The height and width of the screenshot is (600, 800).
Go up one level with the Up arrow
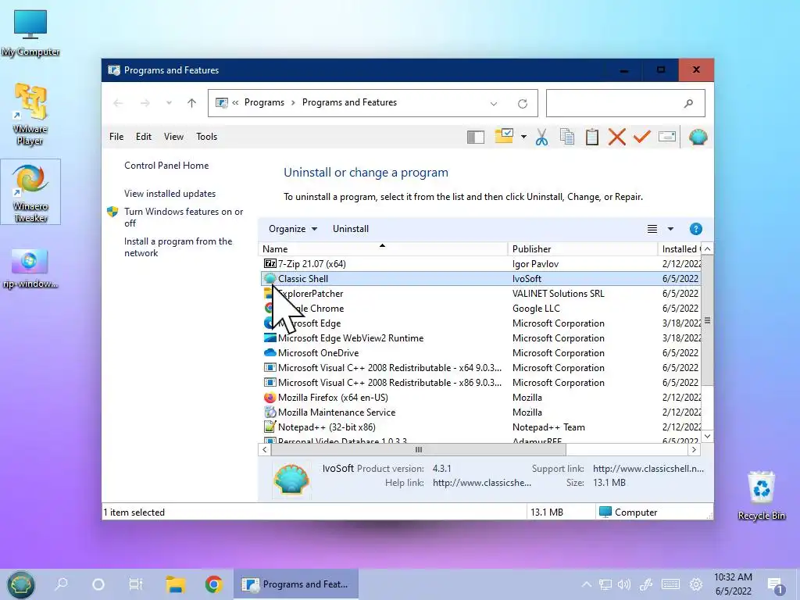191,103
